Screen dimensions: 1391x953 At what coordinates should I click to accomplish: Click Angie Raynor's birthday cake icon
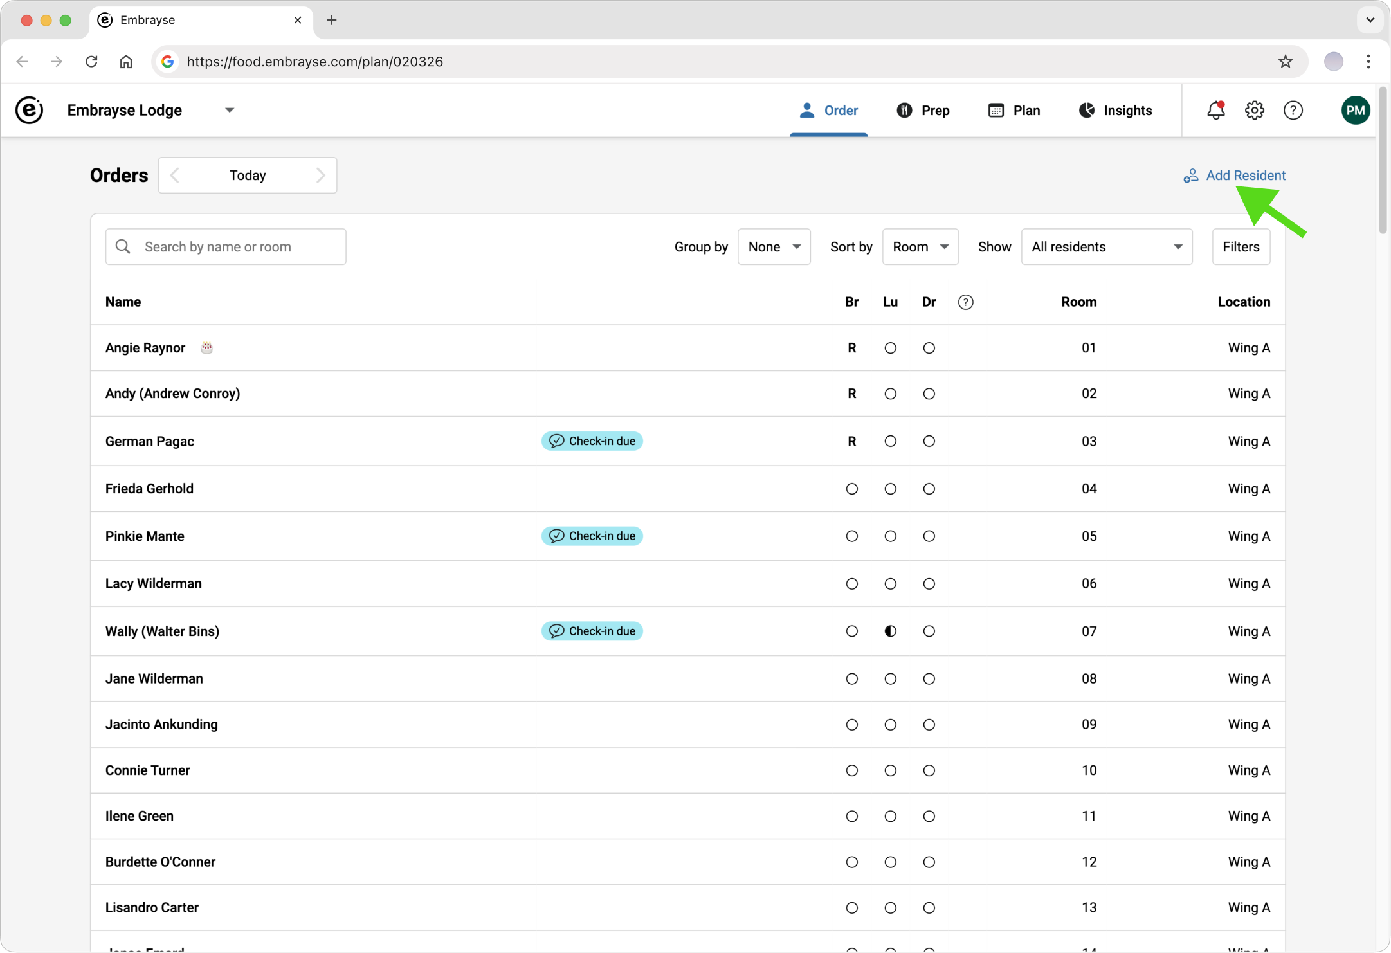pos(206,348)
